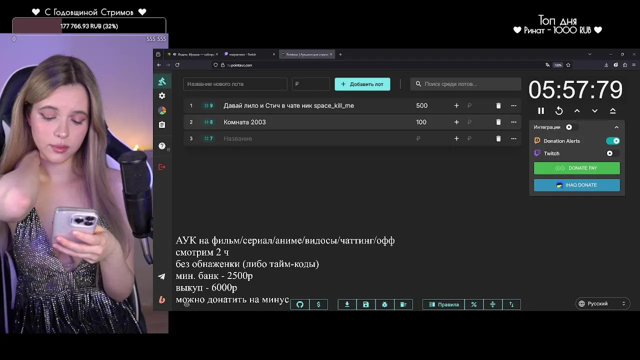
Task: Click the download lots button
Action: click(x=347, y=304)
